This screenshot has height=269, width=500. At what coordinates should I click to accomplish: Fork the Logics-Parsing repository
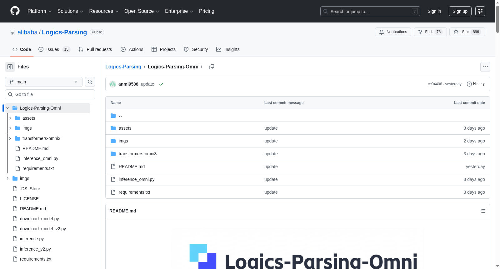(430, 32)
